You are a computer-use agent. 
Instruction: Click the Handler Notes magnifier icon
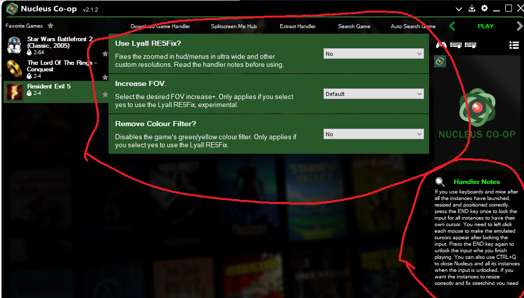point(440,181)
